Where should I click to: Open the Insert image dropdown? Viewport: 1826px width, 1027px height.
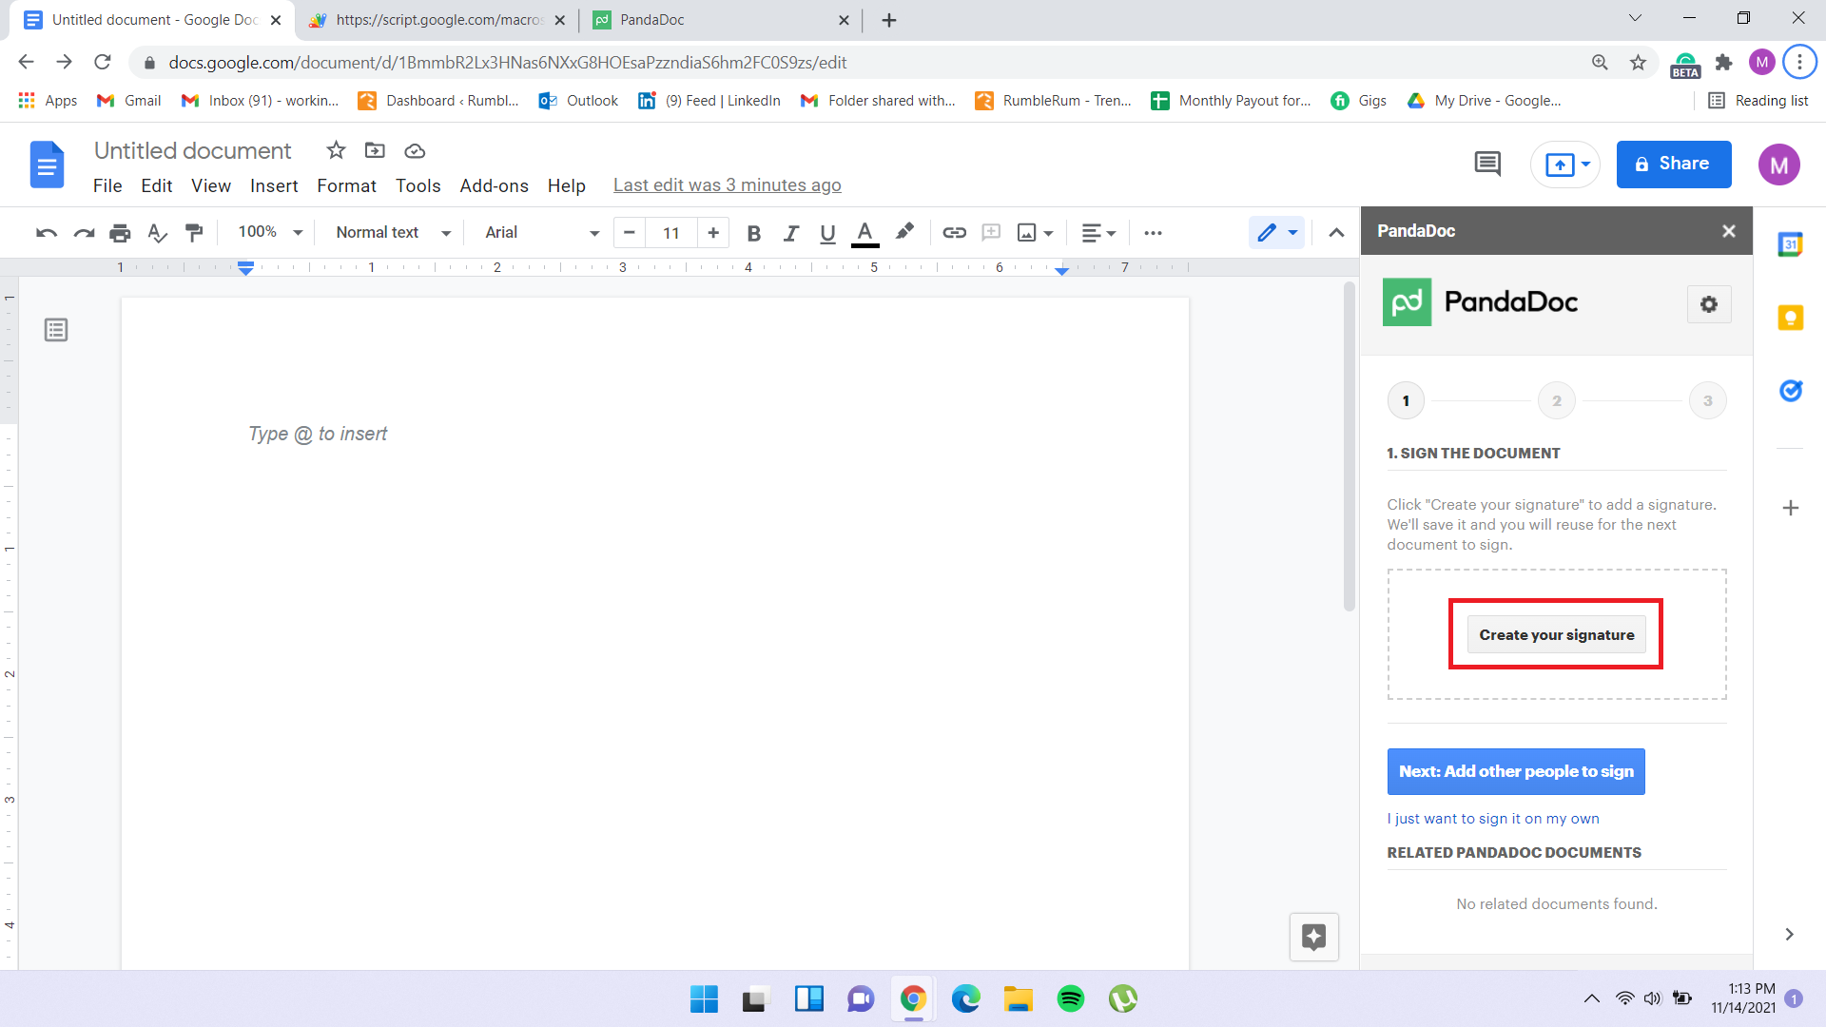click(x=1036, y=233)
